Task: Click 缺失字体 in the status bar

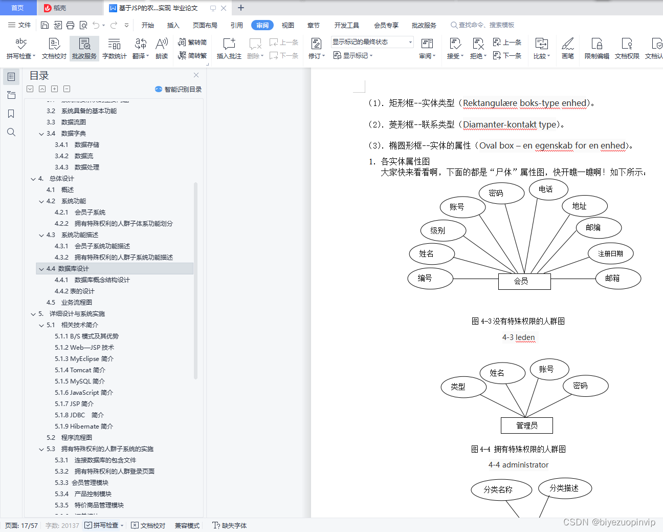Action: (230, 525)
